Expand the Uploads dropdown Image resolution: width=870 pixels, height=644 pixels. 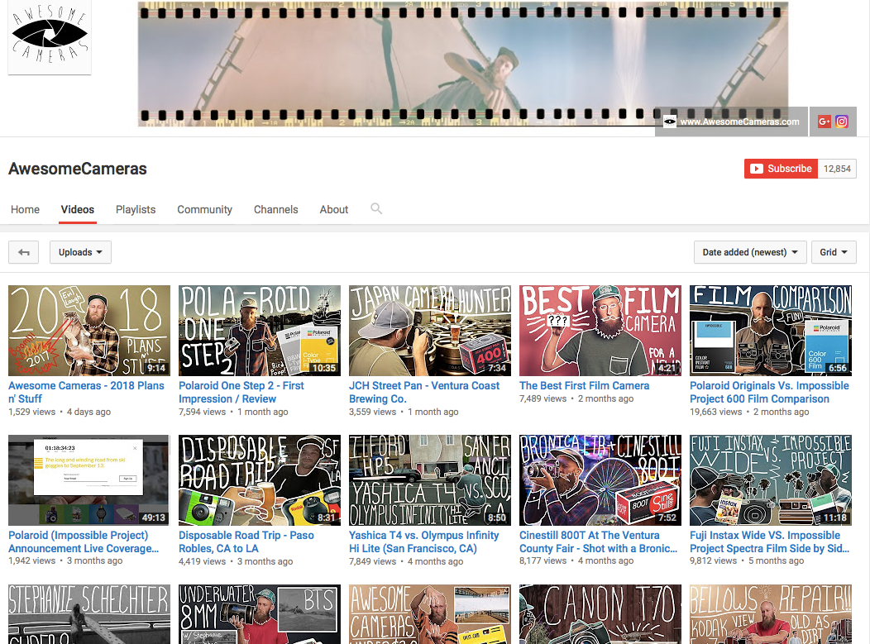pyautogui.click(x=80, y=252)
